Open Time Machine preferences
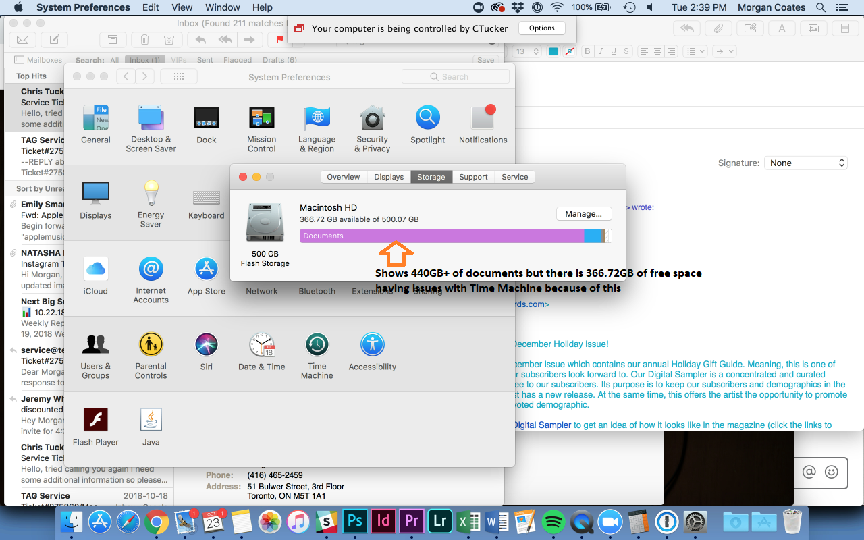Viewport: 864px width, 540px height. pyautogui.click(x=317, y=355)
